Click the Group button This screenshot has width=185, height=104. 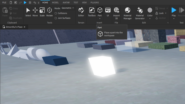coord(160,8)
